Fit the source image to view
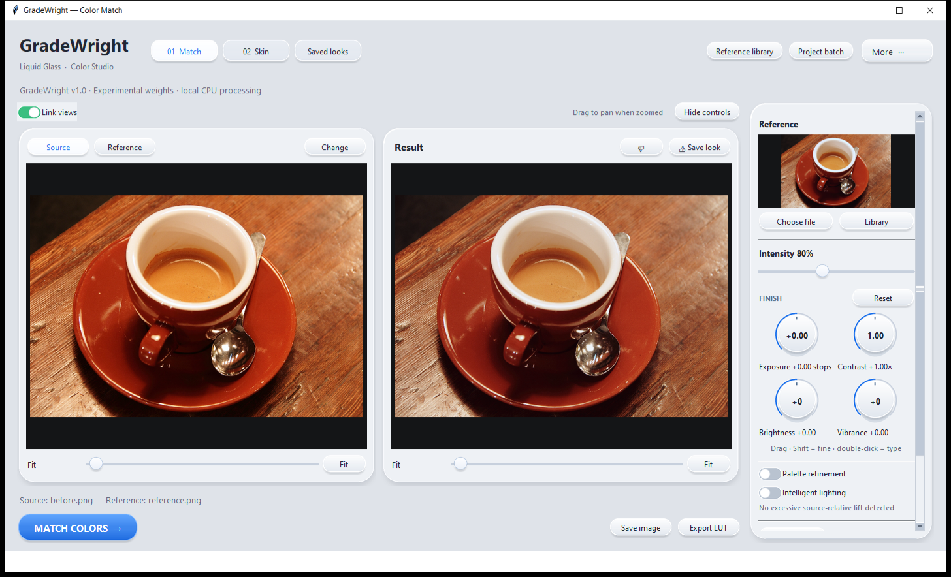The width and height of the screenshot is (951, 577). click(x=344, y=465)
